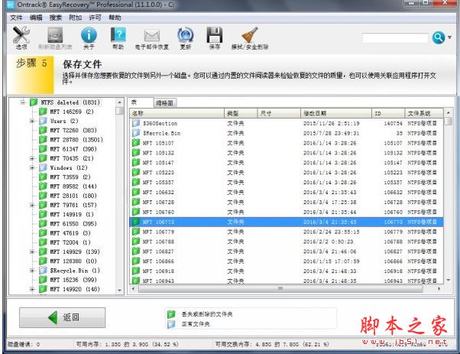Open the 文件 menu

pos(16,18)
